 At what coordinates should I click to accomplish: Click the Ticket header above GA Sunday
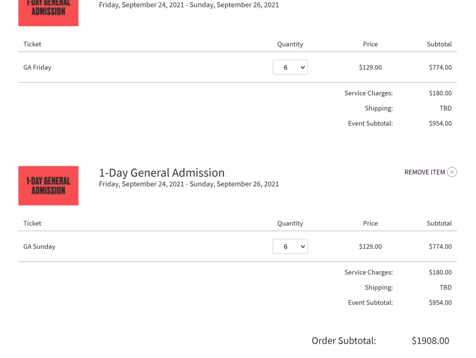click(x=32, y=223)
